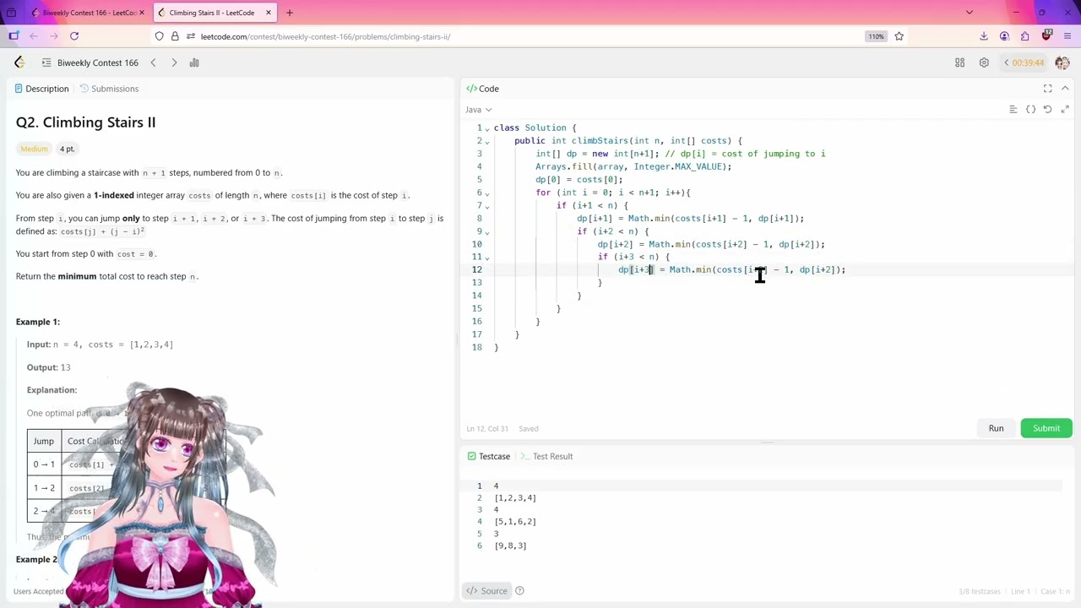This screenshot has height=608, width=1081.
Task: Open browser extensions puzzle icon
Action: (1024, 36)
